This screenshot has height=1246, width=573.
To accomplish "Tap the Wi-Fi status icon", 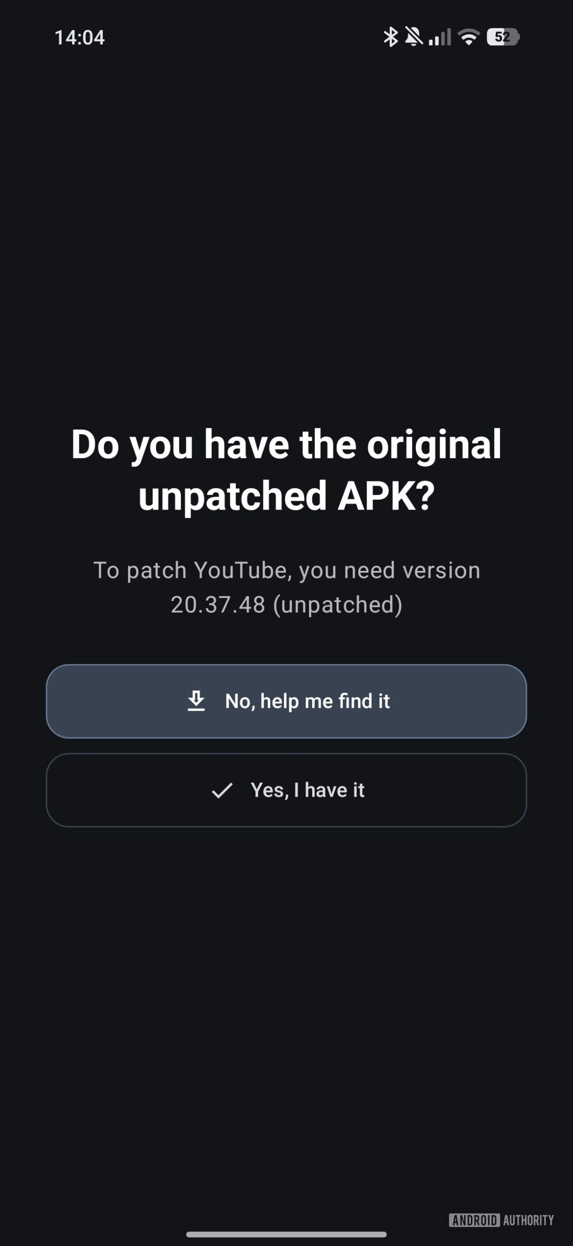I will tap(469, 37).
